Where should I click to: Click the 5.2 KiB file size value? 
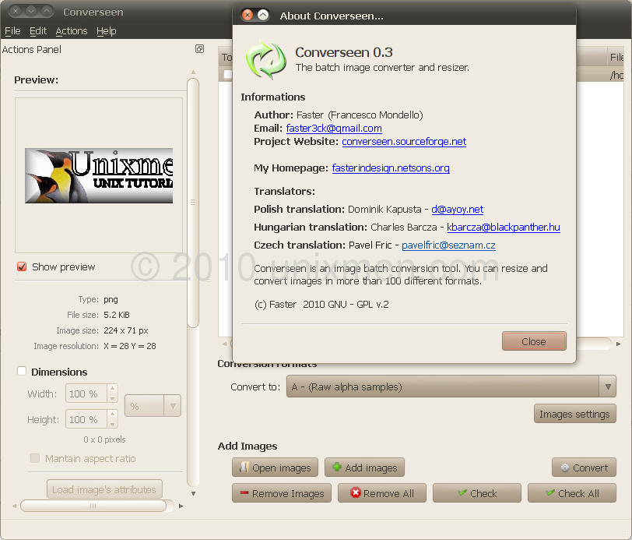117,315
